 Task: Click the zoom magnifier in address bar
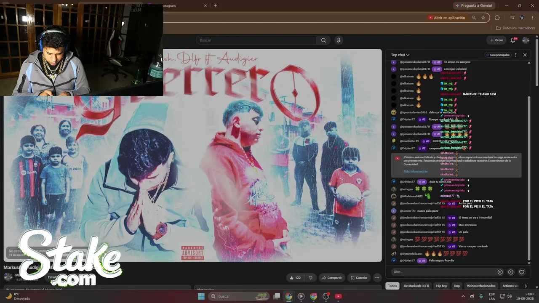click(x=474, y=18)
